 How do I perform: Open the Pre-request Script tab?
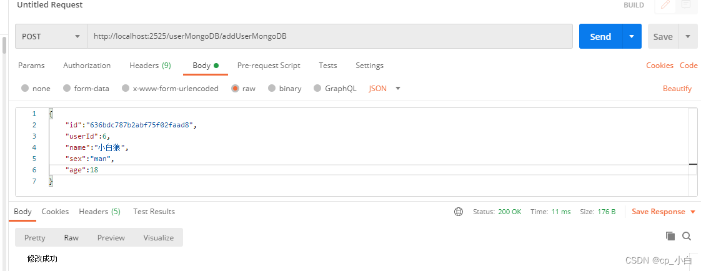pos(269,65)
